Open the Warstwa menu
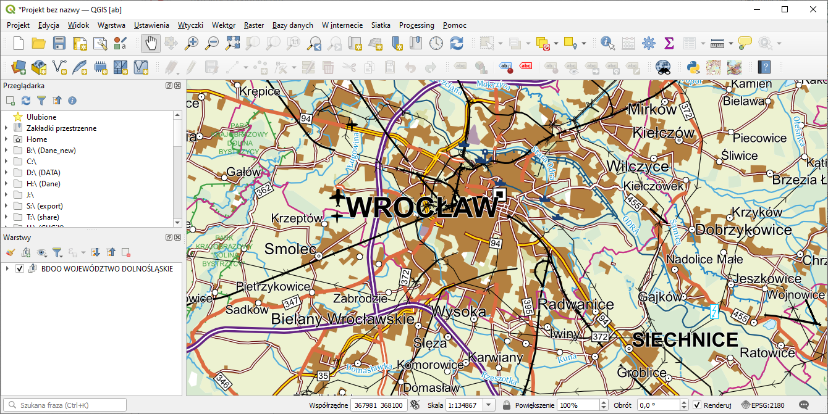 coord(111,25)
